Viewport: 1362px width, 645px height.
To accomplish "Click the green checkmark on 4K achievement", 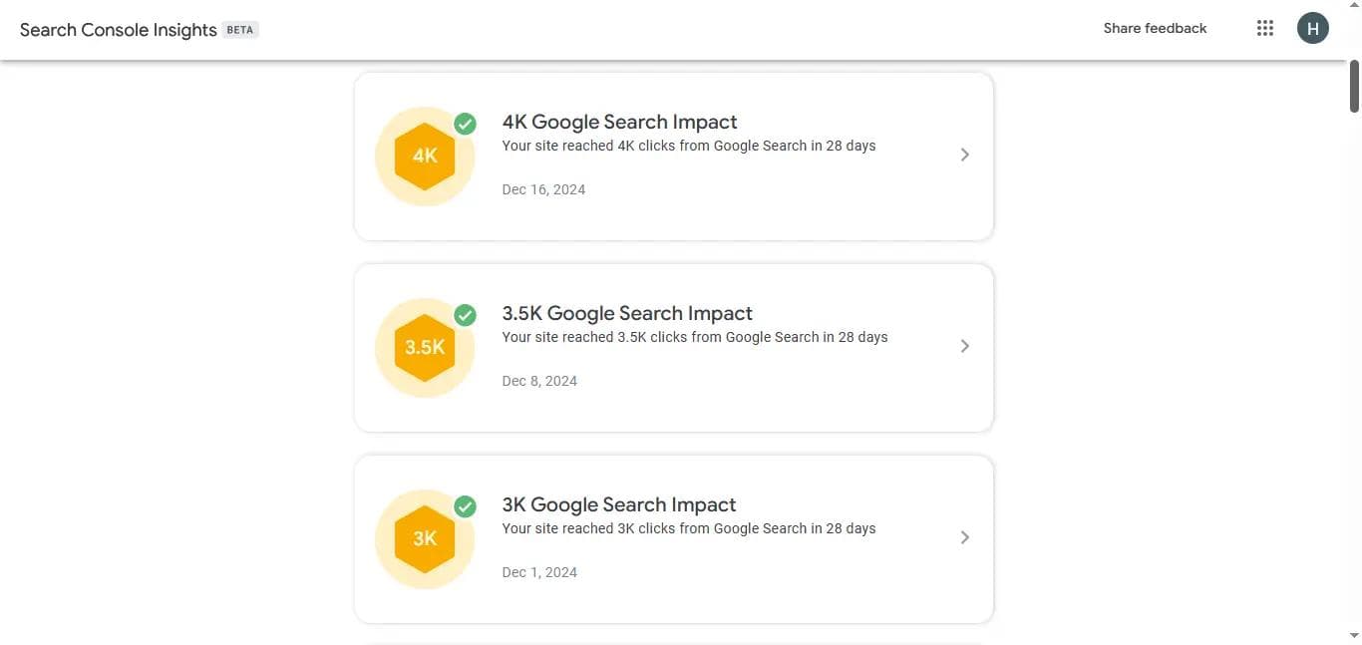I will [x=465, y=122].
